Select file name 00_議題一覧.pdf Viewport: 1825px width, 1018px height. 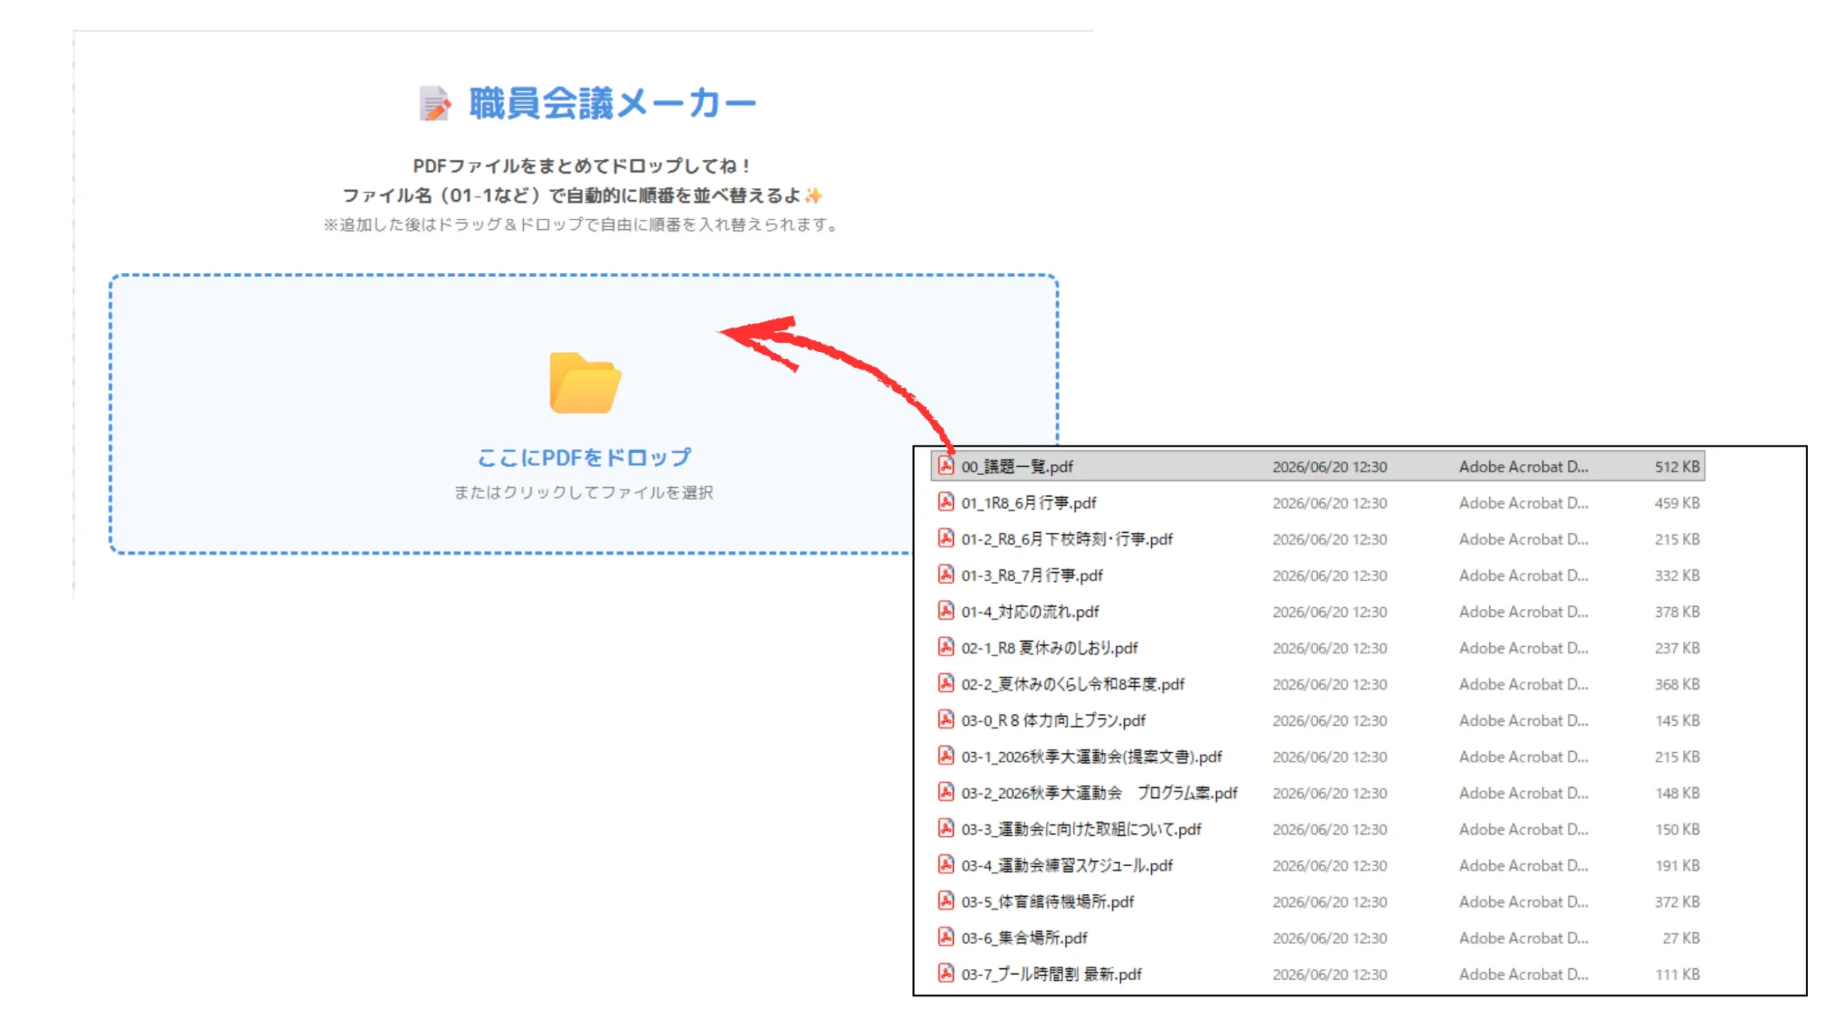1017,467
